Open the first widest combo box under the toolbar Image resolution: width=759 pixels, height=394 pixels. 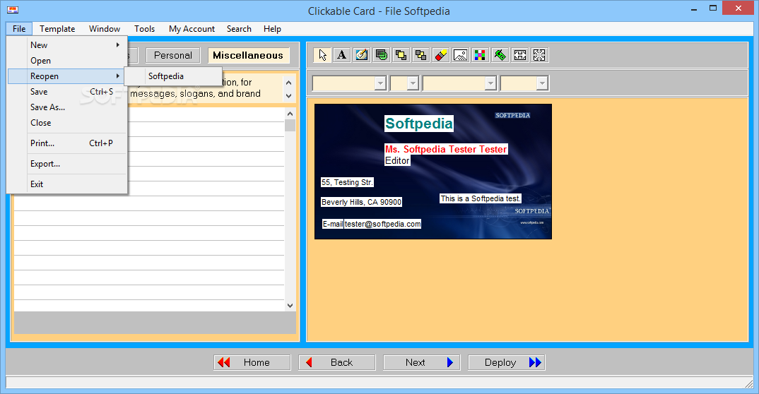coord(350,83)
